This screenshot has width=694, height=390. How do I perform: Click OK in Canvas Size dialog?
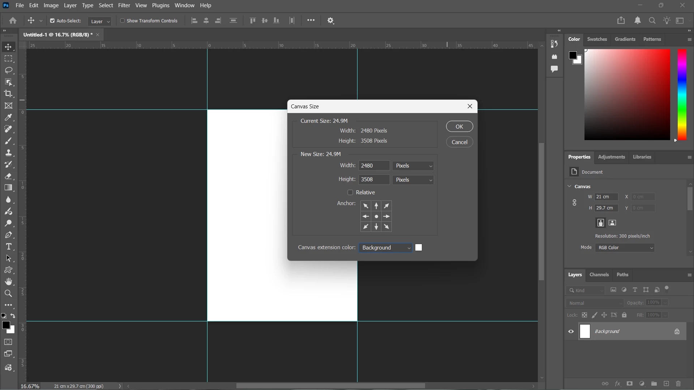(x=459, y=126)
